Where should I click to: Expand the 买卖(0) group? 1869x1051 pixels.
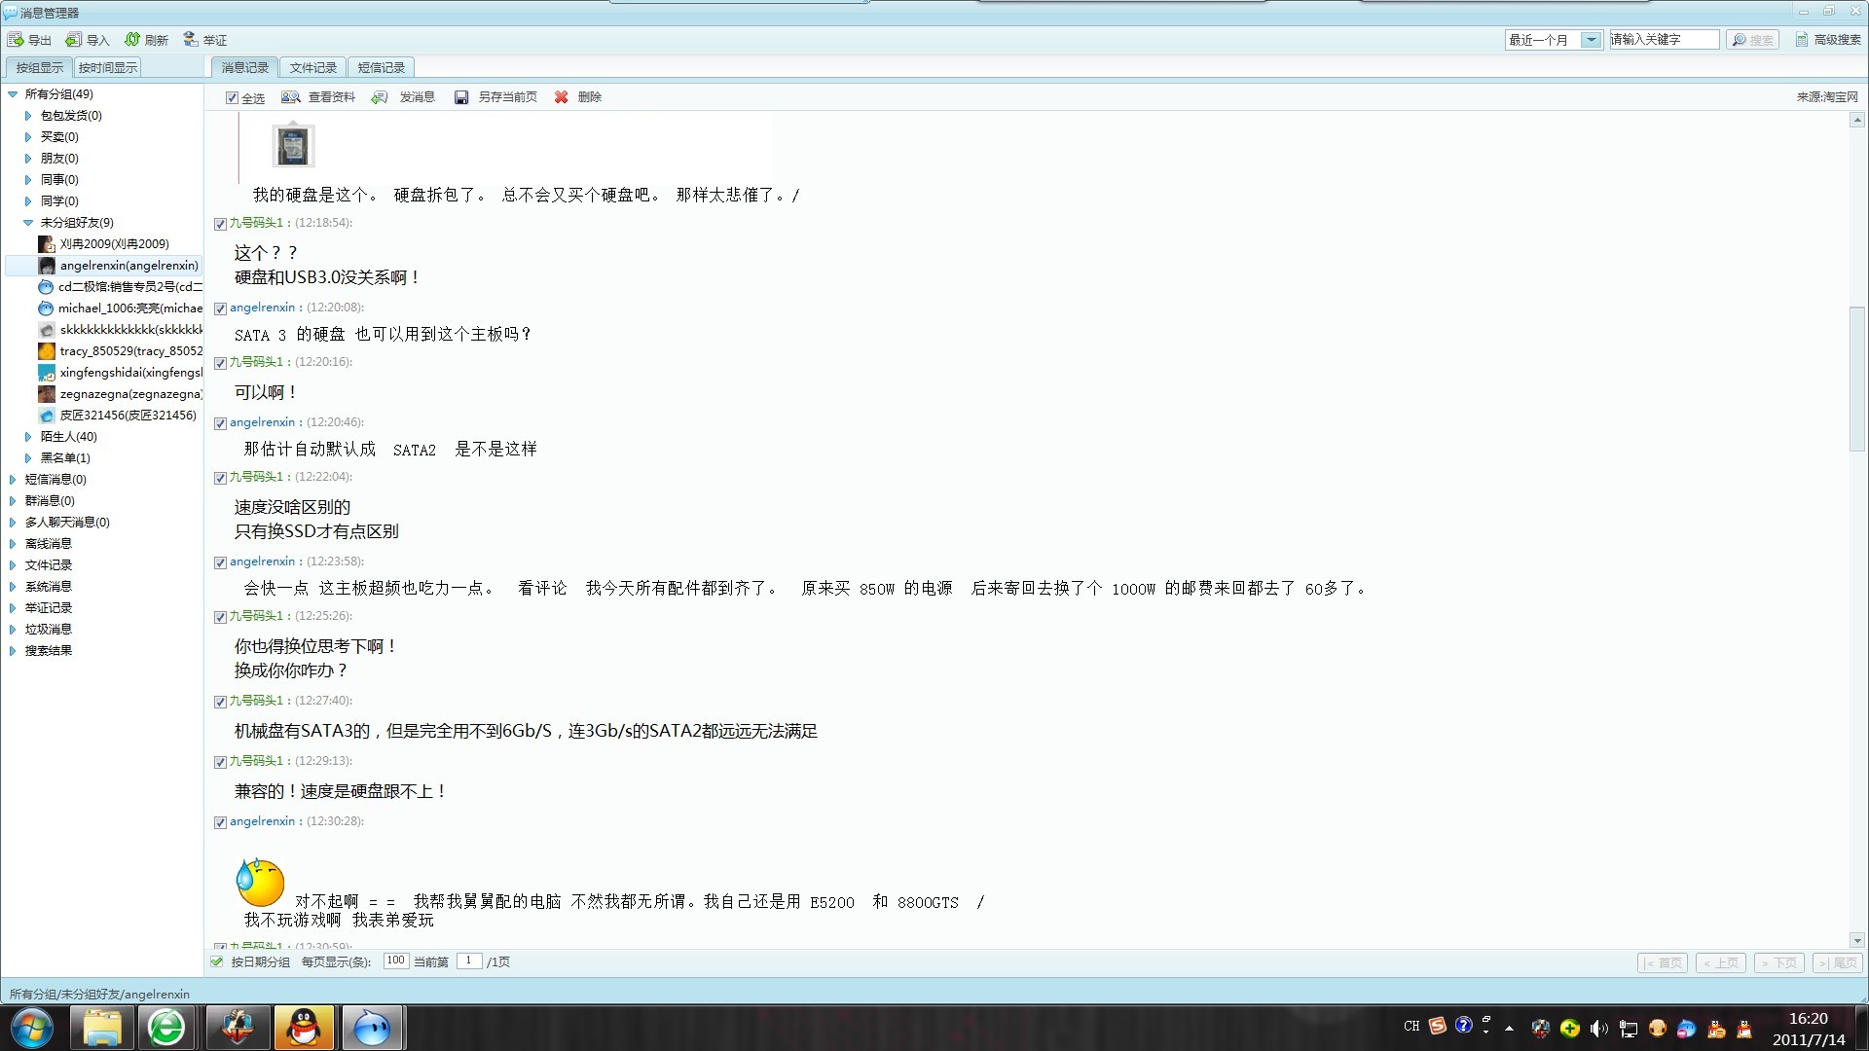28,137
